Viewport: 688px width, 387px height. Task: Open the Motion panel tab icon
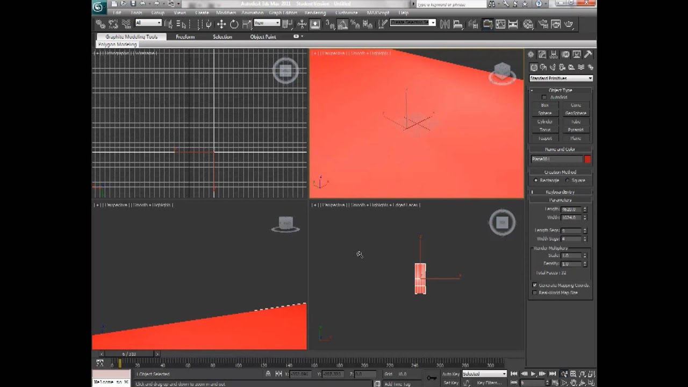pos(565,54)
